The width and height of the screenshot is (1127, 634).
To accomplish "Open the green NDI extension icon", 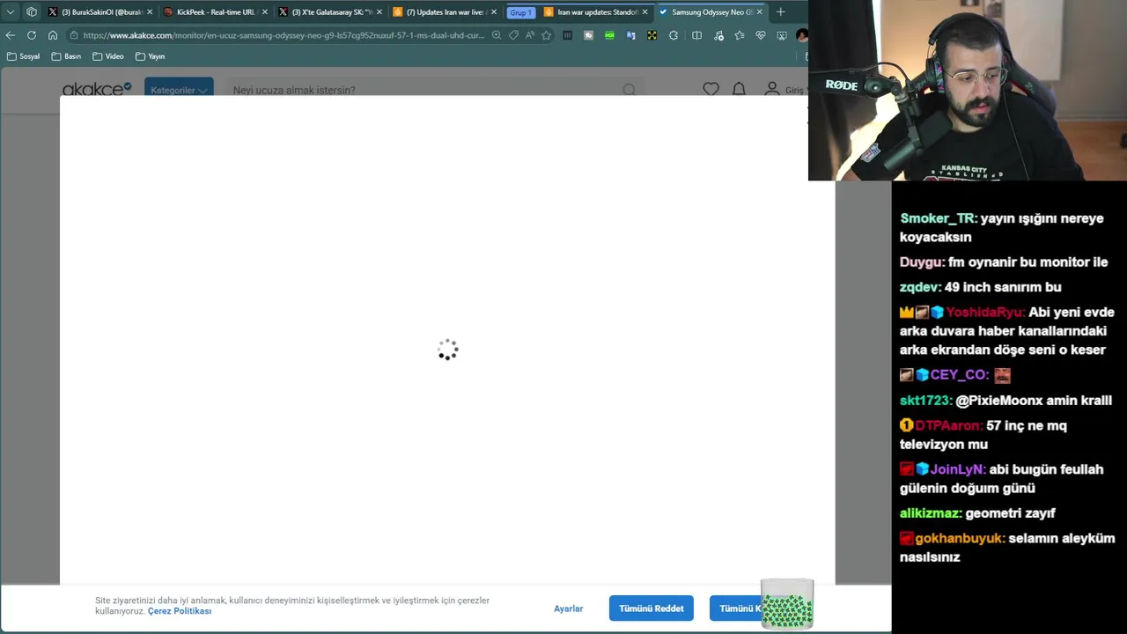I will 609,35.
